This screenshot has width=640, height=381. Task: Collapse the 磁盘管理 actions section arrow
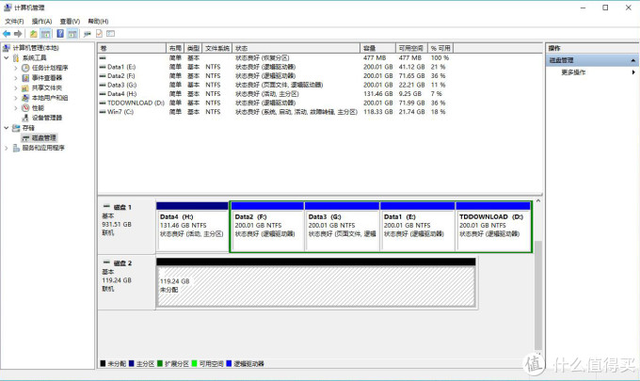click(x=633, y=60)
